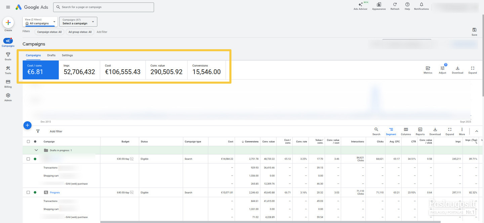Open the Select a campaign dropdown
Image resolution: width=484 pixels, height=223 pixels.
[x=78, y=22]
